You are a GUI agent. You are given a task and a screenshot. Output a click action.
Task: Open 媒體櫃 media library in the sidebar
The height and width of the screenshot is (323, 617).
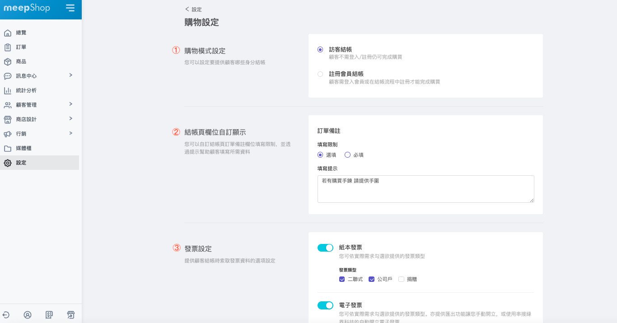(x=23, y=148)
